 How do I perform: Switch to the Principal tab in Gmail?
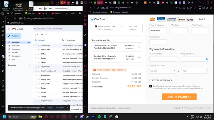point(46,40)
